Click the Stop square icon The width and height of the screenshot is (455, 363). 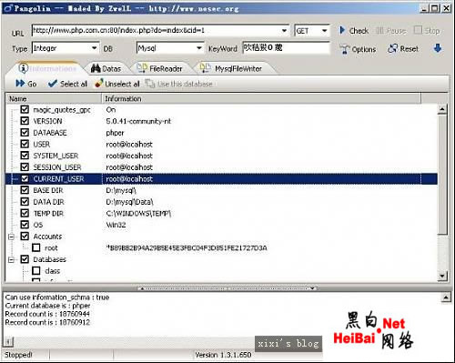point(418,30)
